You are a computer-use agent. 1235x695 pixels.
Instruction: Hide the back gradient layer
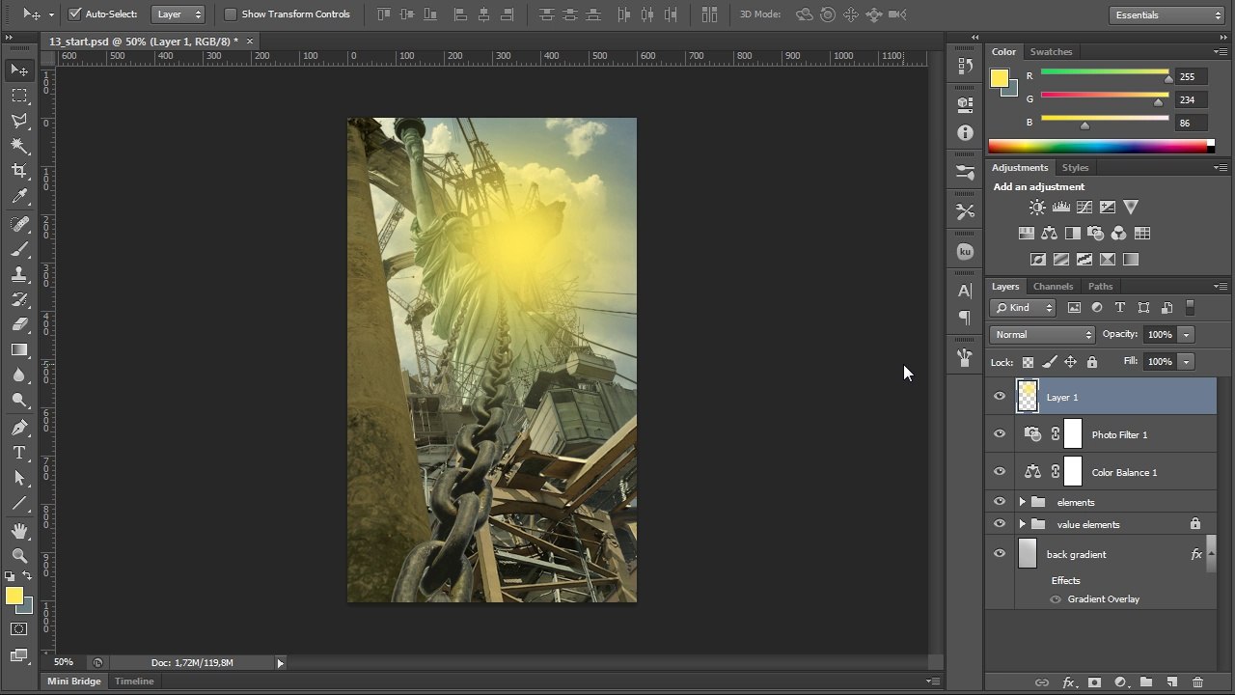pos(1000,554)
